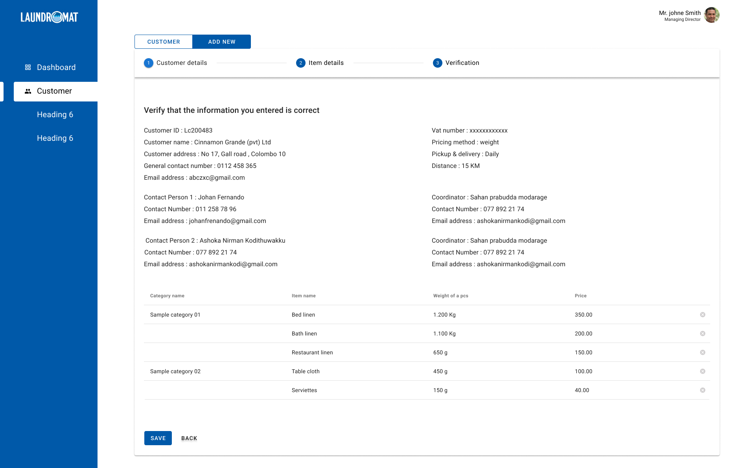Remove the Table cloth item row
The image size is (755, 468).
coord(702,371)
